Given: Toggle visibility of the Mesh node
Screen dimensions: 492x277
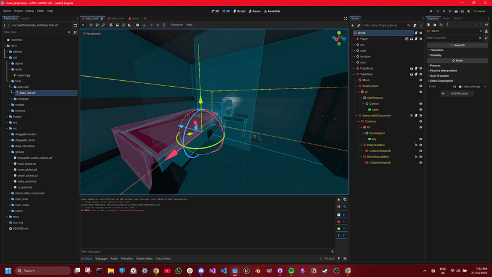Looking at the screenshot, I should coord(421,80).
